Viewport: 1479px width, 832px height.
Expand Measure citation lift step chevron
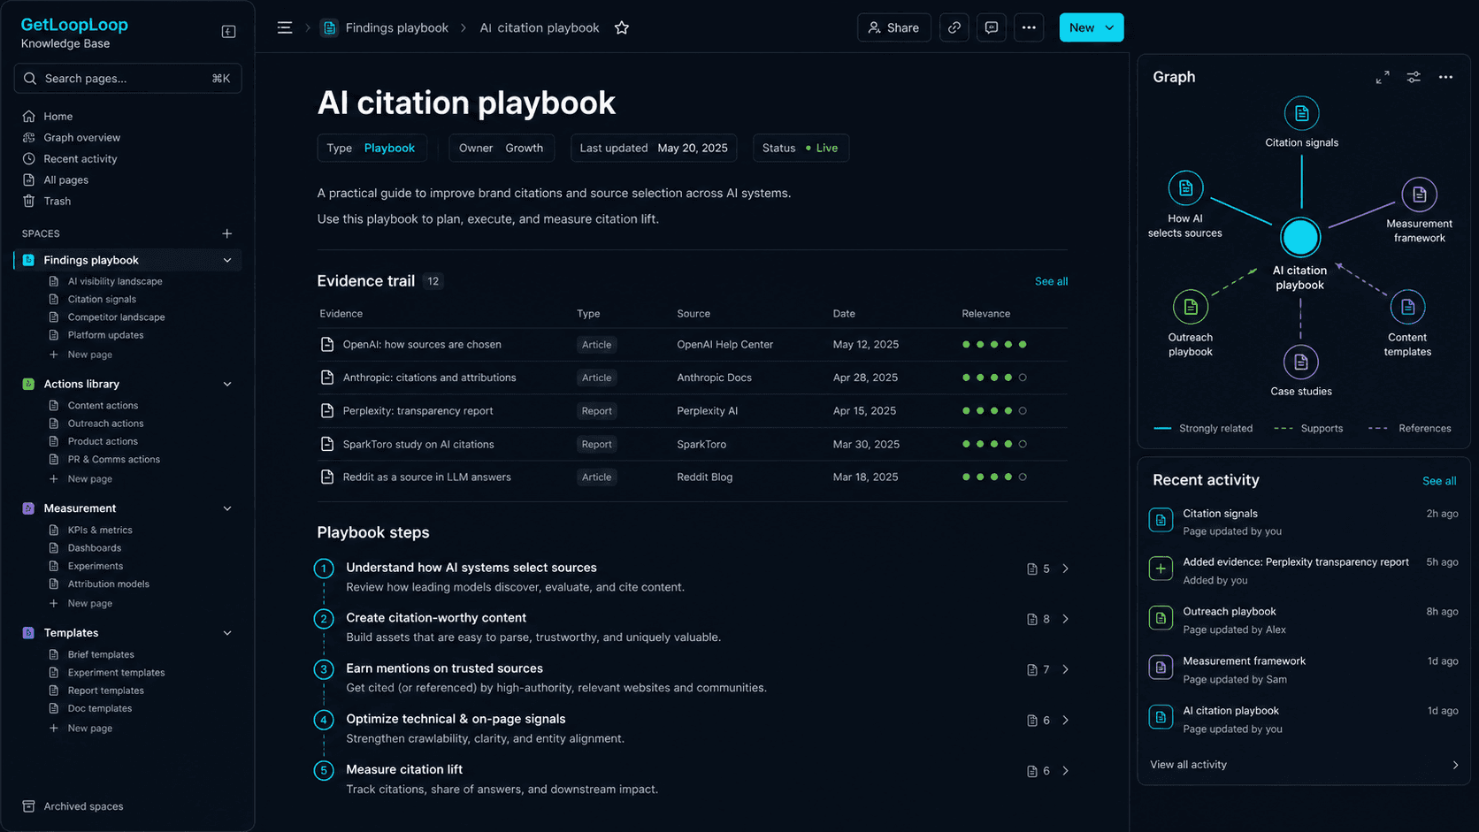click(1065, 771)
